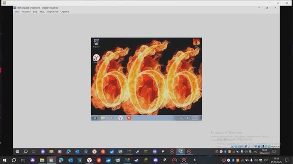Viewport: 293px width, 164px height.
Task: Launch white Yandex Browser on bottom taskbar
Action: [x=89, y=160]
